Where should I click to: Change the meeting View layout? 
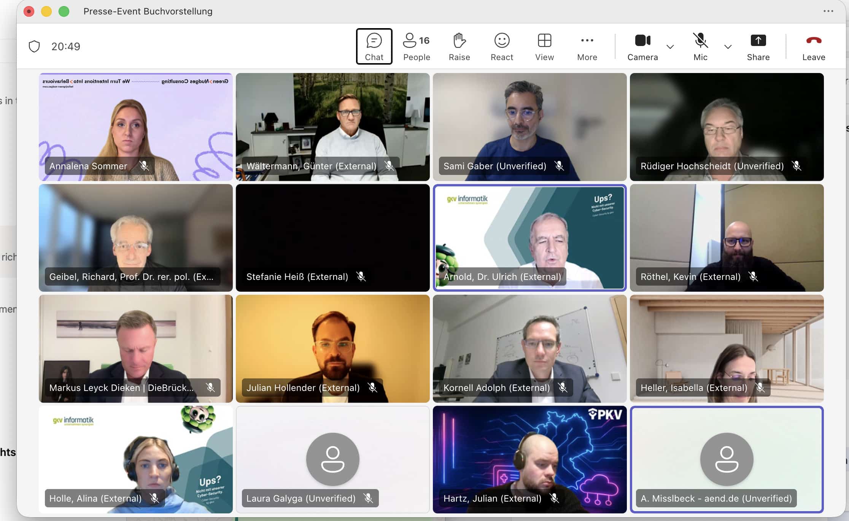[544, 46]
